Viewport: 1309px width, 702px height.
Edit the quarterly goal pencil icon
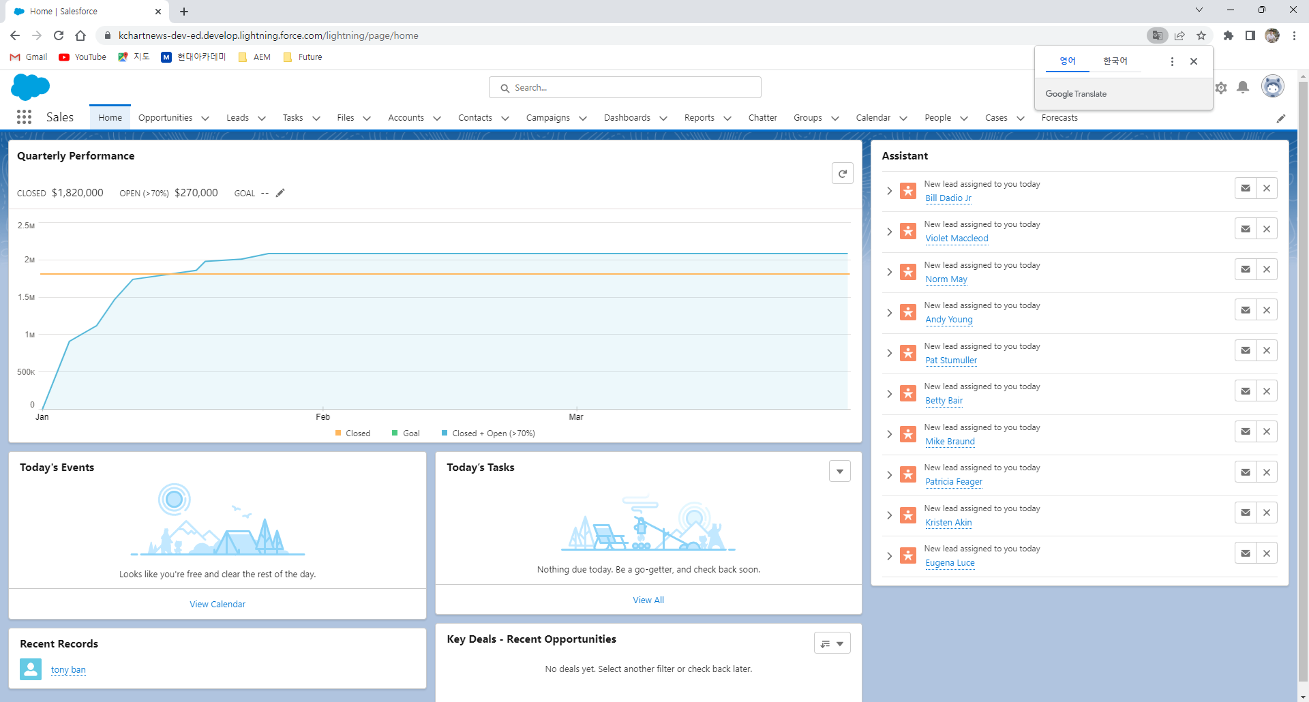[x=280, y=193]
